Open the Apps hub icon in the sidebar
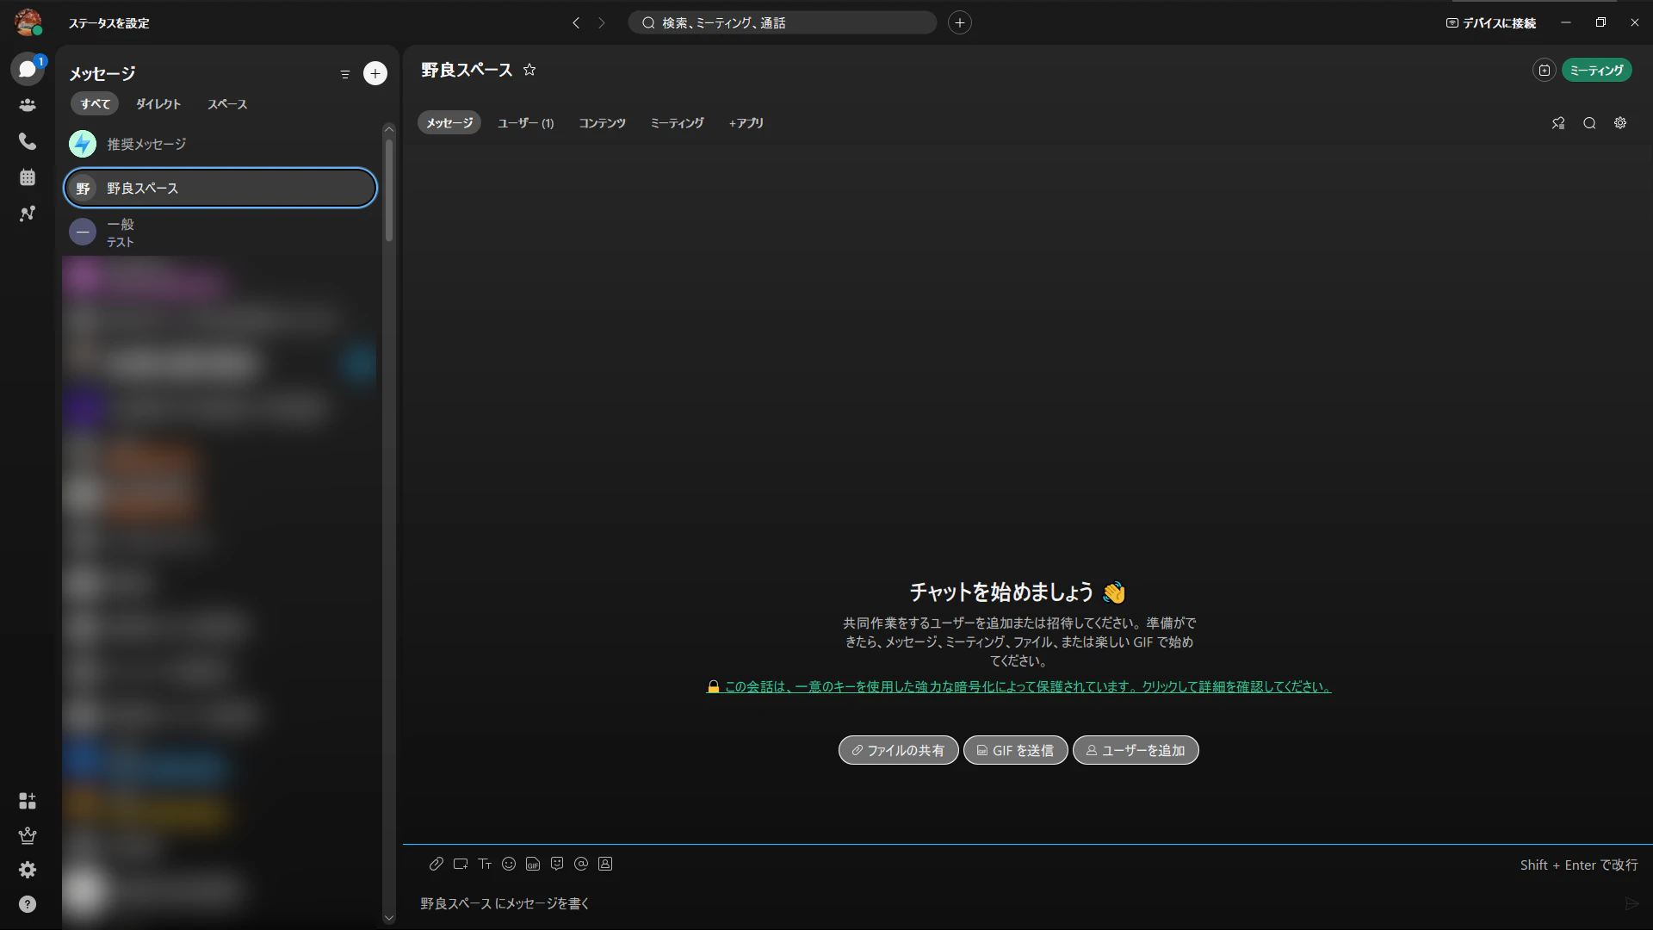The height and width of the screenshot is (930, 1653). [28, 801]
